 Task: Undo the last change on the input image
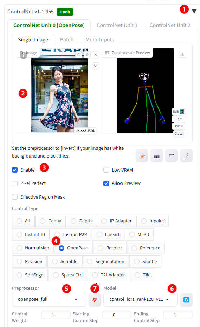pos(79,55)
